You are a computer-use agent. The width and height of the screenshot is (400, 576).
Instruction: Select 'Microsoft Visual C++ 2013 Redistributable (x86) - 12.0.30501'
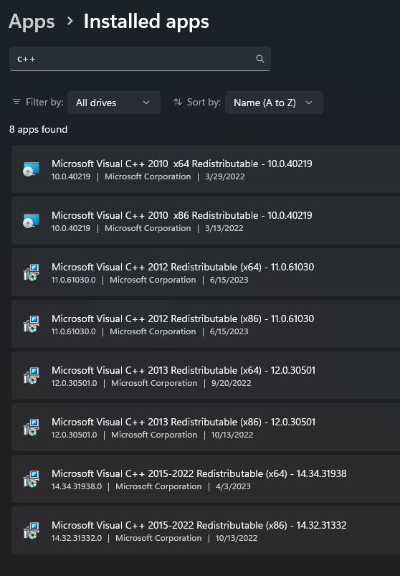pos(206,428)
